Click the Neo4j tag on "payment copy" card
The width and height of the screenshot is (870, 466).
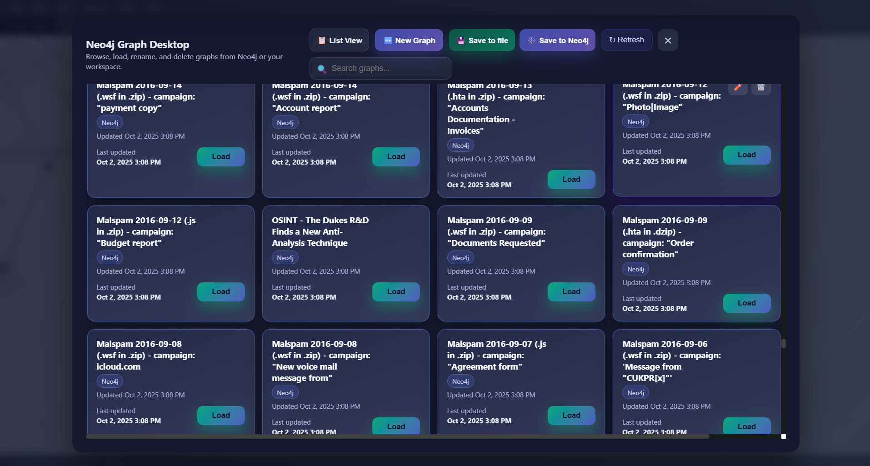pos(110,123)
